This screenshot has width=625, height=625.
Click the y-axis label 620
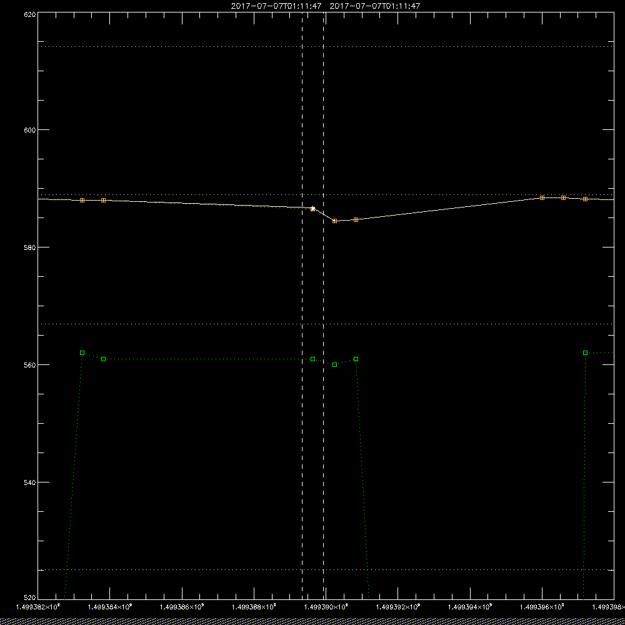pyautogui.click(x=30, y=14)
